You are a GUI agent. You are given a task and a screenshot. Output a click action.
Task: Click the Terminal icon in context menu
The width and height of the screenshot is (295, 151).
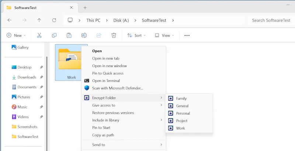tap(87, 81)
